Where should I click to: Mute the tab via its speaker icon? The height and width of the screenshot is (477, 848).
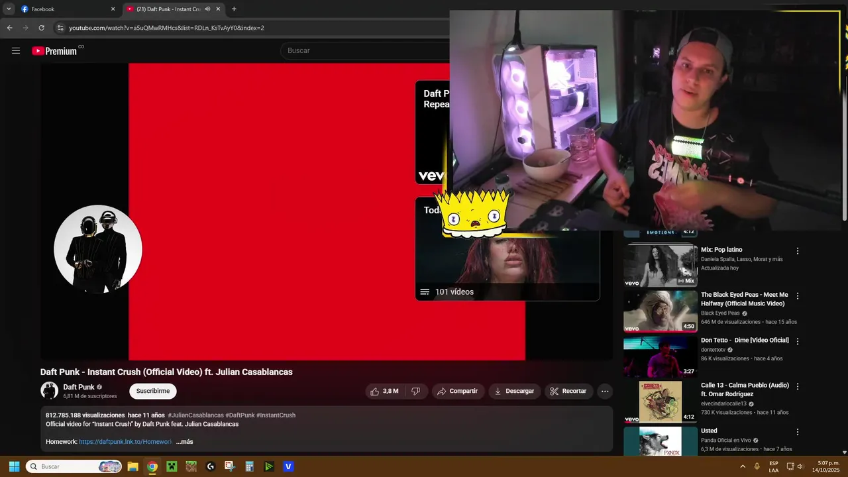pos(207,9)
